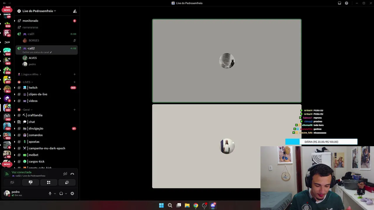Open headphone output options arrow

pos(66,193)
